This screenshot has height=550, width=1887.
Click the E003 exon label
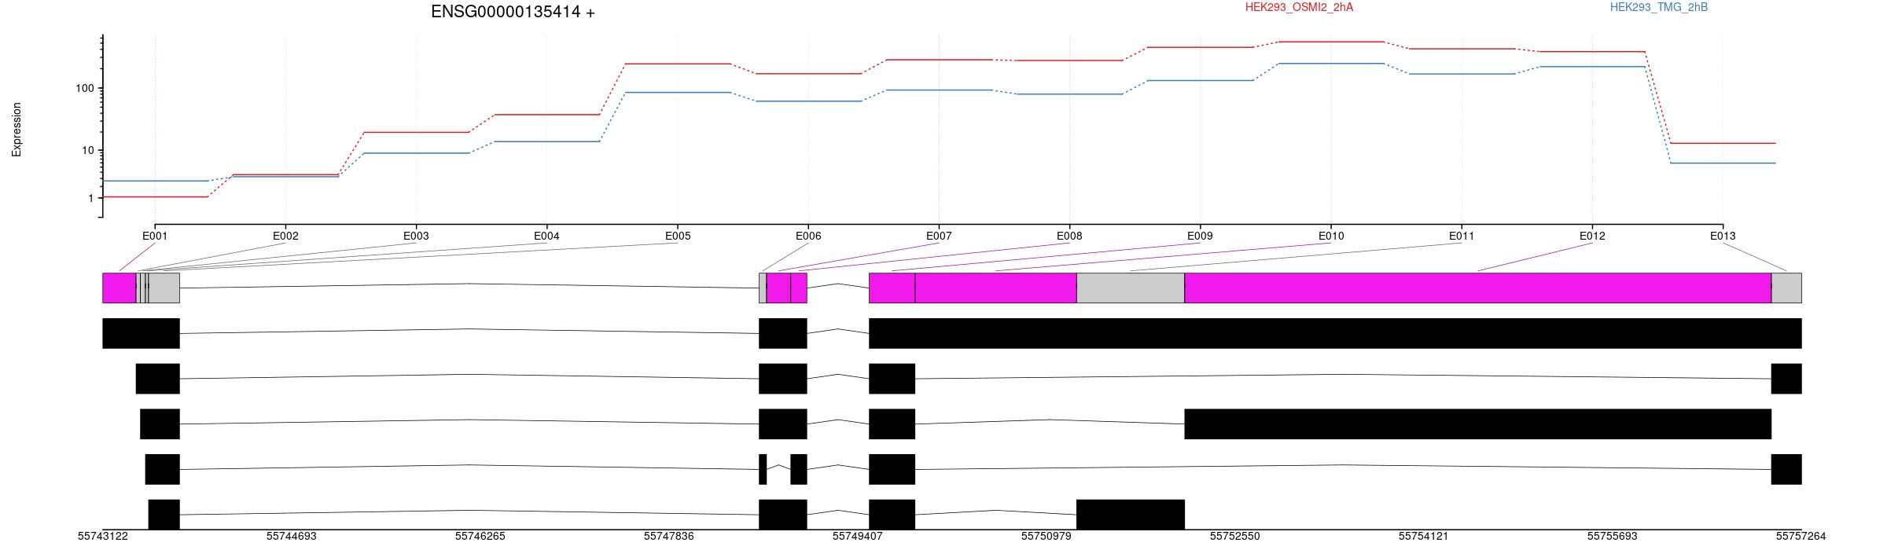416,236
